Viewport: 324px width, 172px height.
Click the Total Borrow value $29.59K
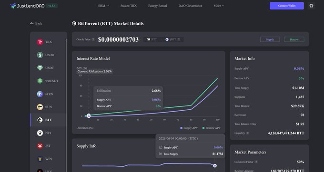(x=297, y=106)
